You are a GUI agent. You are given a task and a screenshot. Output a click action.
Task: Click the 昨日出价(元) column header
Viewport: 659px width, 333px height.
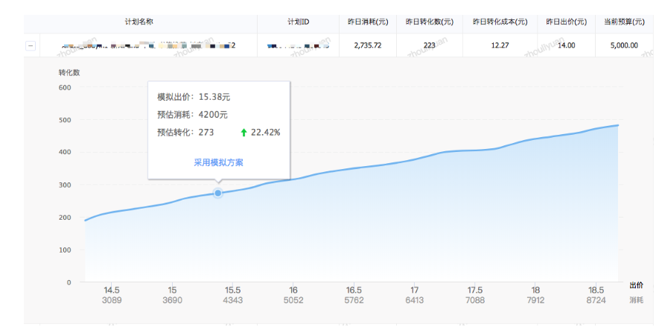click(567, 22)
